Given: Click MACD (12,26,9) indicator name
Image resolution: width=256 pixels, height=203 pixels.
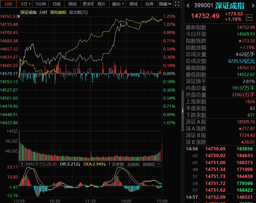Looking at the screenshot, I should click(x=41, y=164).
